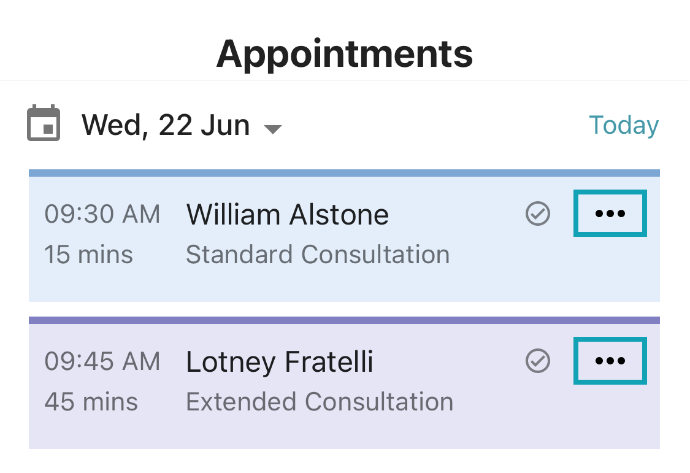Toggle the checkmark status for Lotney Fratelli
This screenshot has width=690, height=473.
click(x=538, y=361)
